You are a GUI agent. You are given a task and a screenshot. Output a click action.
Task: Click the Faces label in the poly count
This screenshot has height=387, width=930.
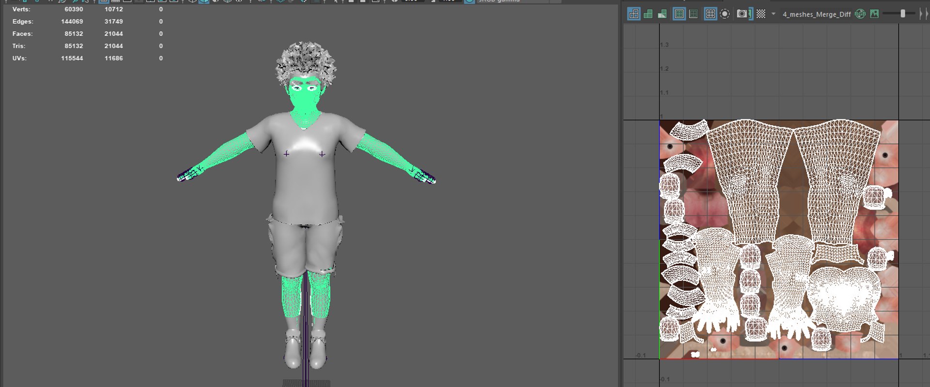tap(22, 34)
